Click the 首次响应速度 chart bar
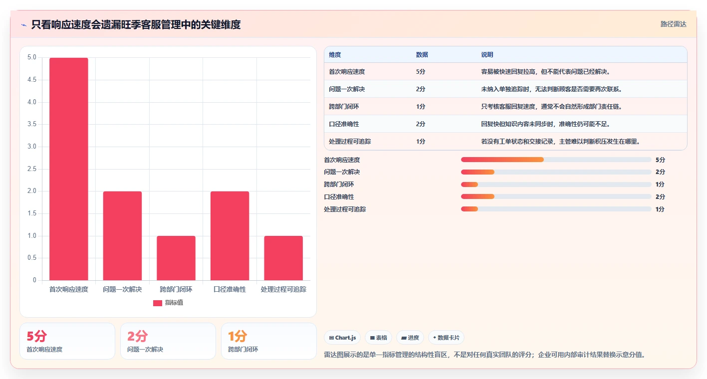Image resolution: width=707 pixels, height=379 pixels. point(69,169)
